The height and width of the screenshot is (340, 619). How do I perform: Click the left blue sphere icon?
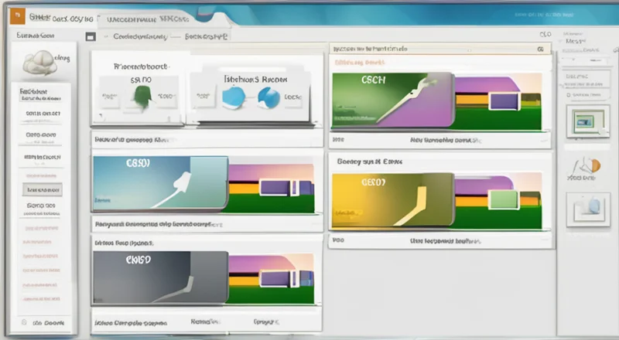point(235,95)
